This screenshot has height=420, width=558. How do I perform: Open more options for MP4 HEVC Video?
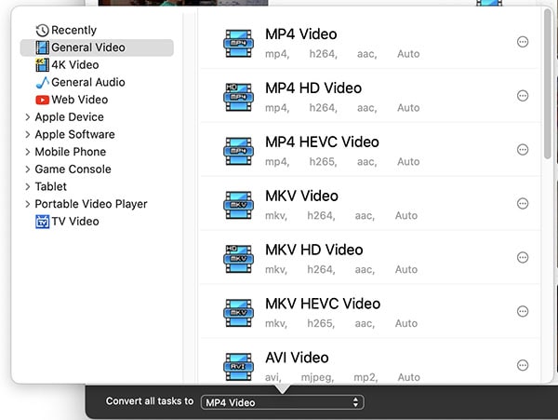523,150
